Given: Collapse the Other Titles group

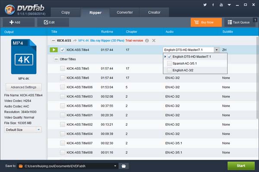Looking at the screenshot, I should pyautogui.click(x=56, y=59).
